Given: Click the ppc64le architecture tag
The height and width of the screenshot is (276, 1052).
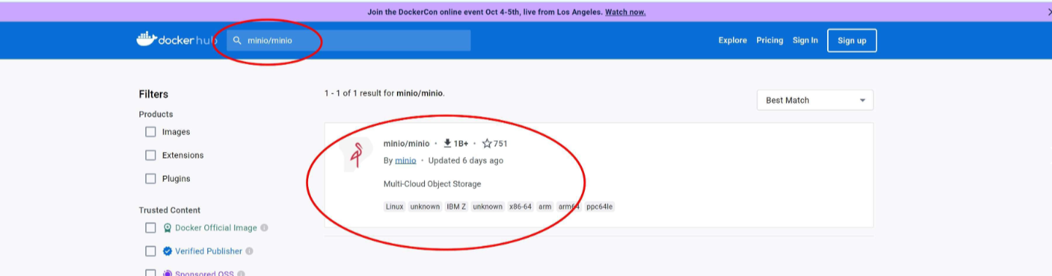Looking at the screenshot, I should 600,207.
